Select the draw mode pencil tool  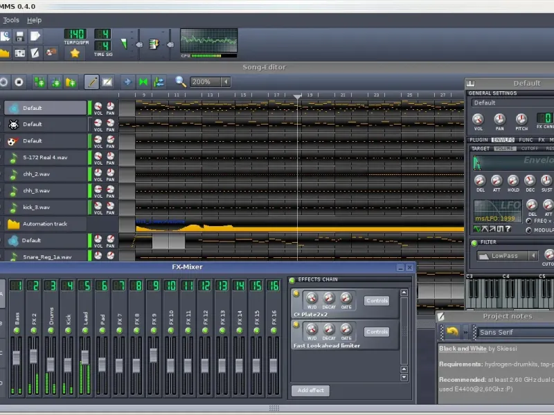click(91, 82)
